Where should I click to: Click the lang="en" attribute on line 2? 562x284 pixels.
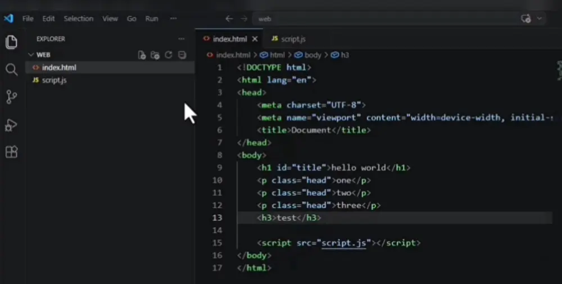coord(289,80)
